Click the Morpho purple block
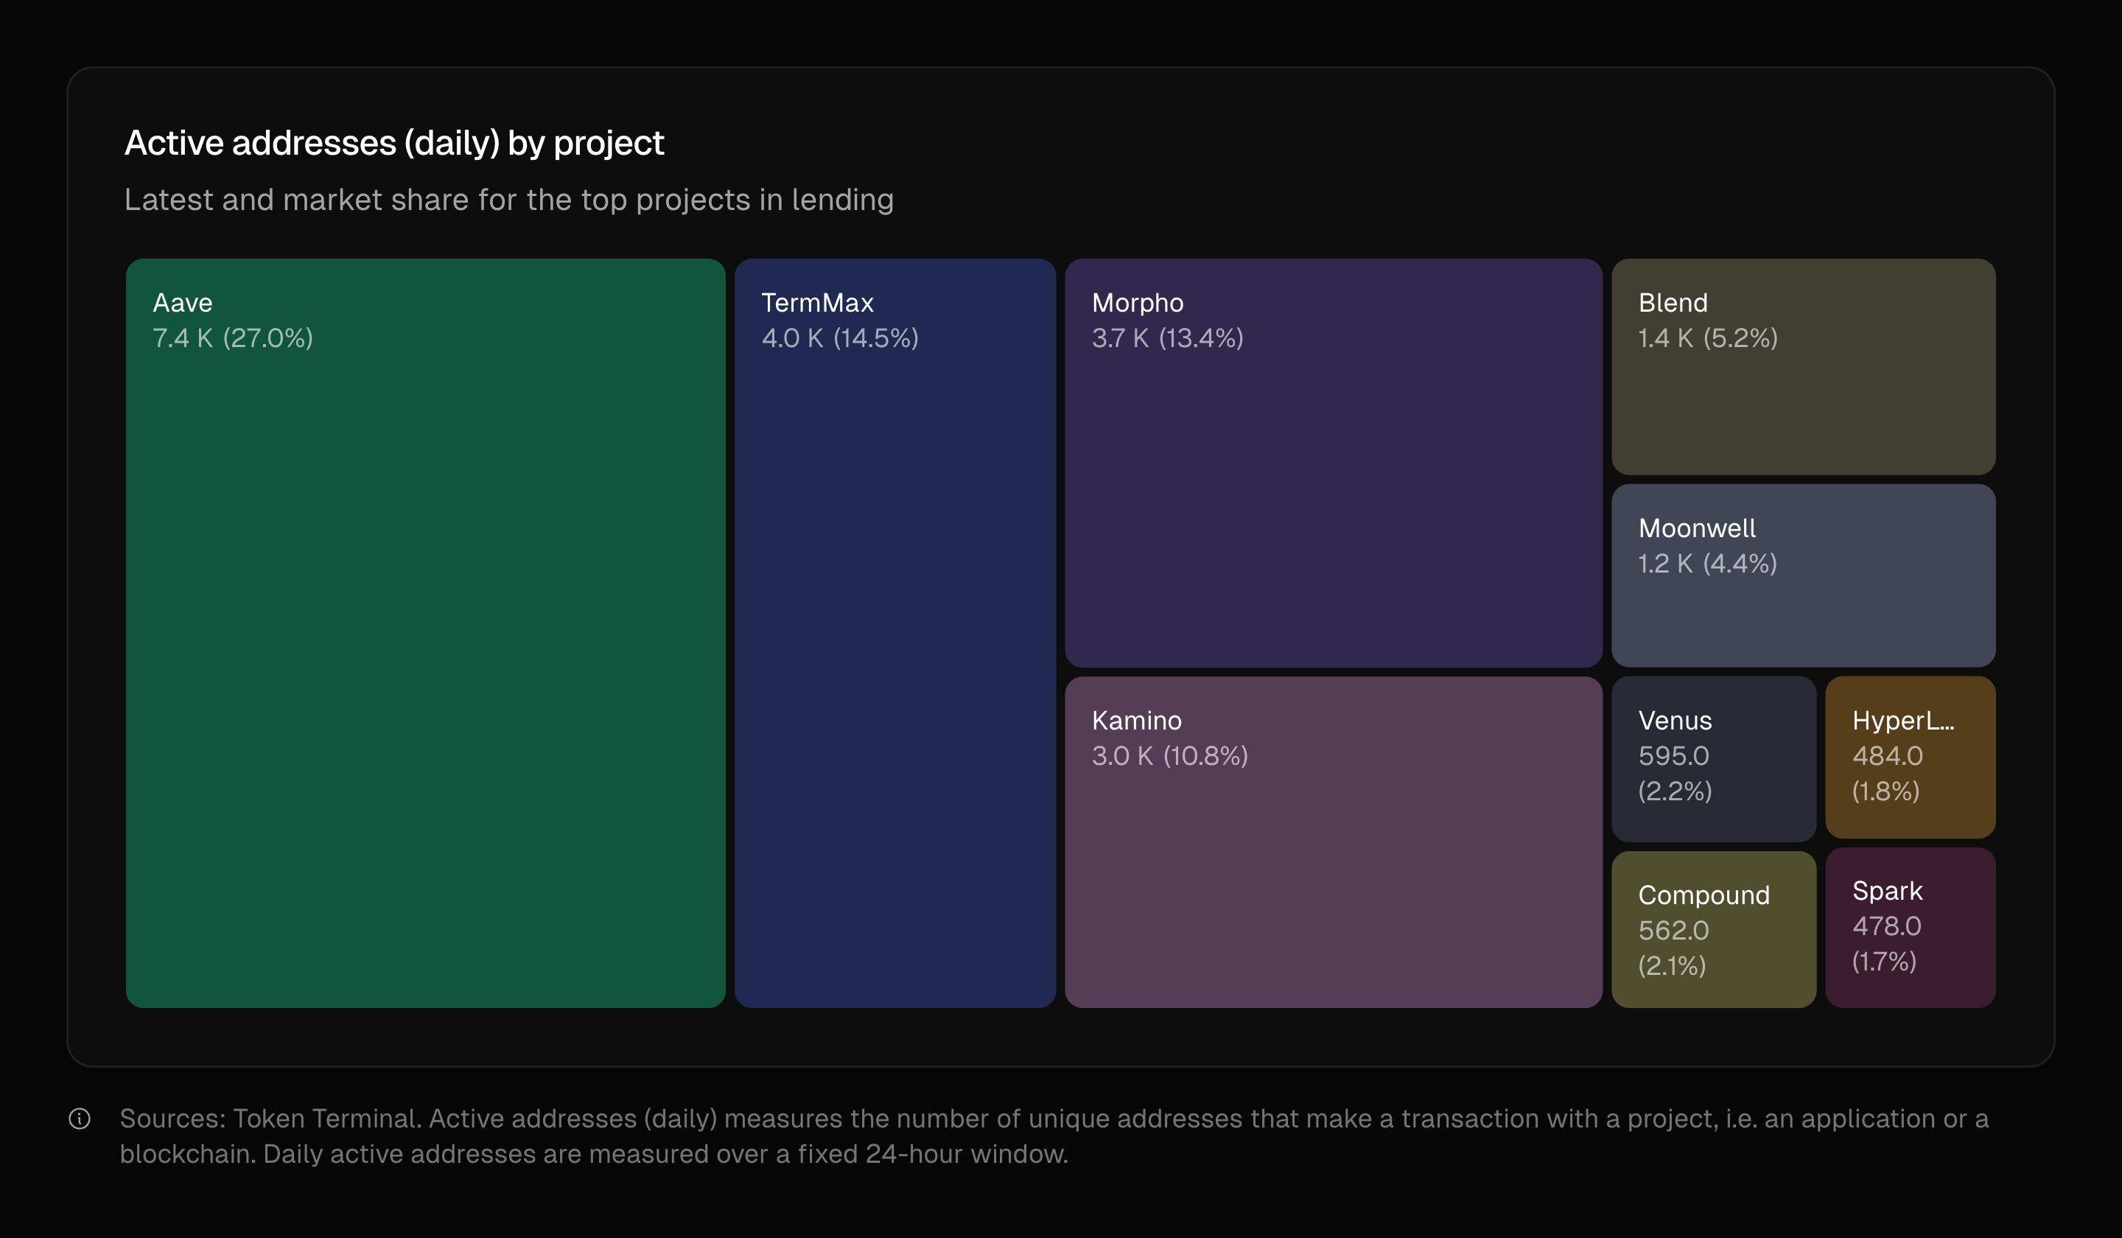This screenshot has width=2122, height=1238. (1333, 462)
